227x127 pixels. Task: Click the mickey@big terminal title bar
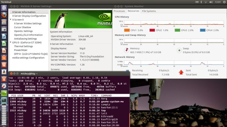coord(69,73)
